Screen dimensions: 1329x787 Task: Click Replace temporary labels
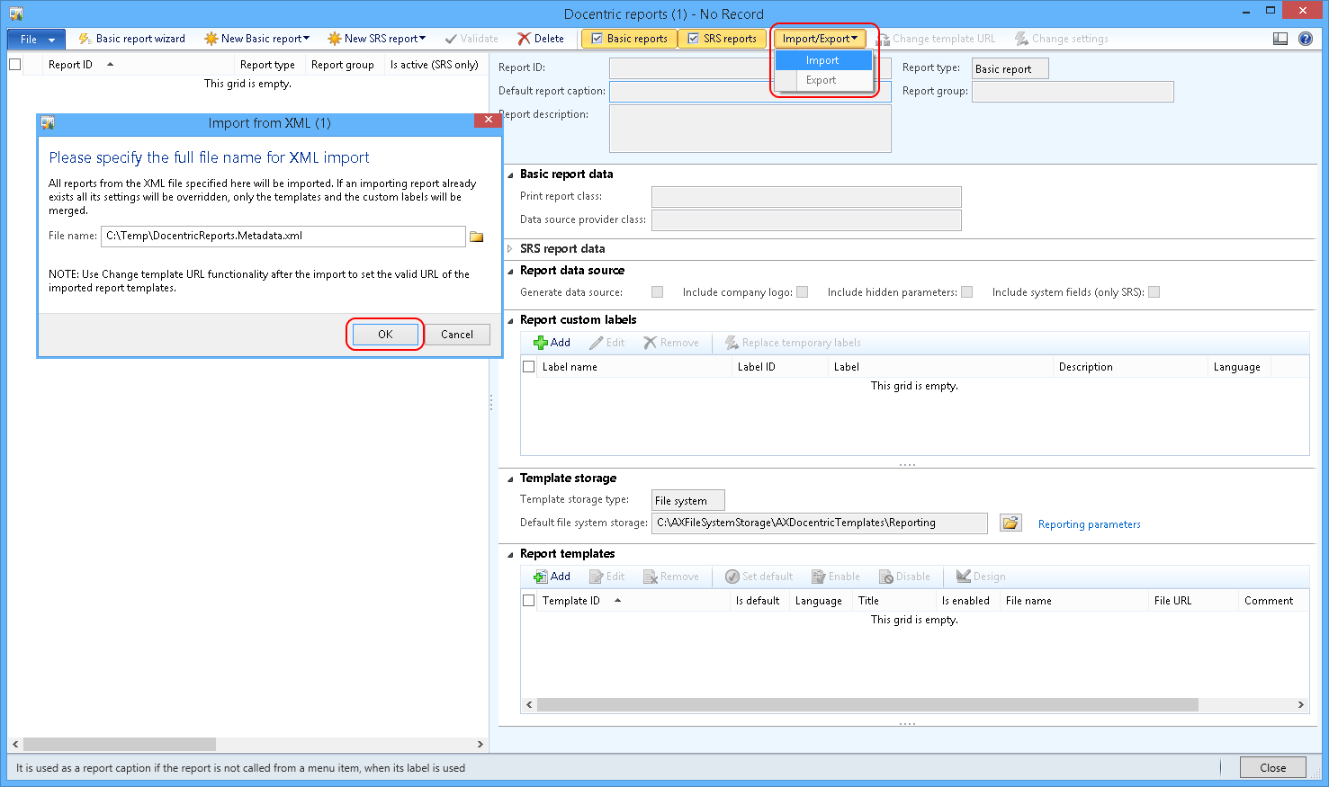(x=794, y=343)
